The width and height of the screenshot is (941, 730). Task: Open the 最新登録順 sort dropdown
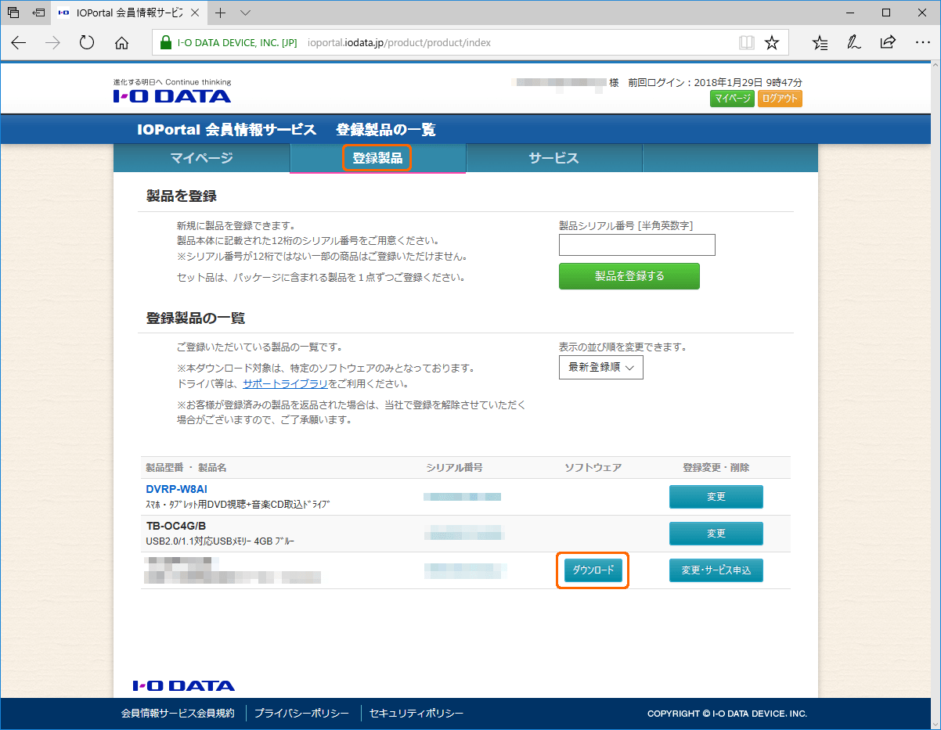coord(601,367)
